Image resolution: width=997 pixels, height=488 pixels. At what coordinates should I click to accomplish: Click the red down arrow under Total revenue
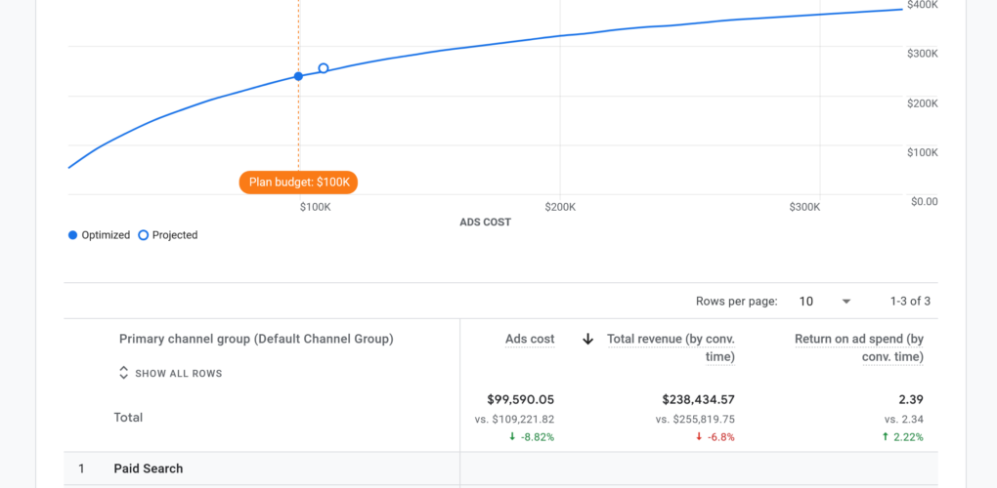[699, 437]
